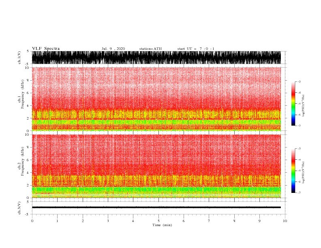Screen dimensions: 321x248
Task: Click the "-5" tick on ch.1(V) axis
Action: click(28, 64)
